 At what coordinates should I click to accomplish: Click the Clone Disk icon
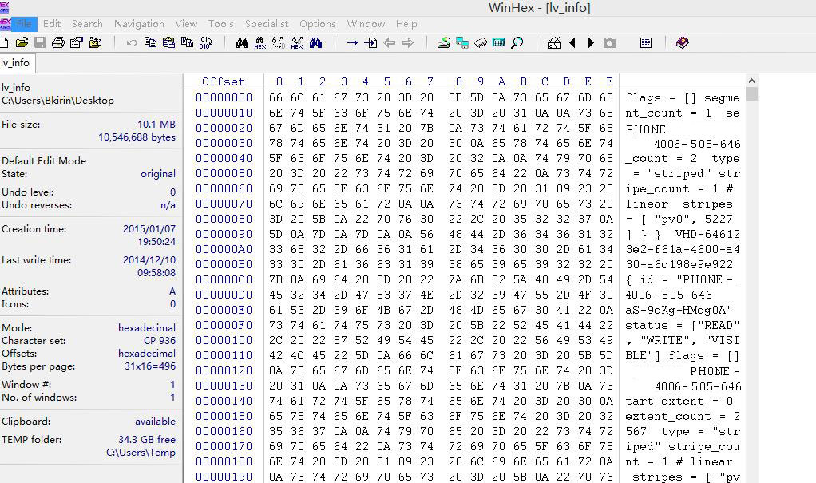[x=462, y=42]
